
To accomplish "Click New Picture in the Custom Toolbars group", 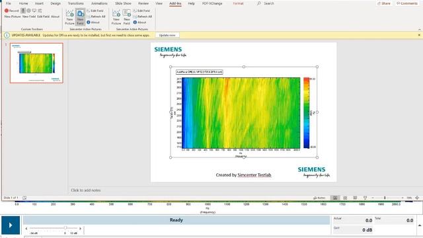I will [x=13, y=17].
